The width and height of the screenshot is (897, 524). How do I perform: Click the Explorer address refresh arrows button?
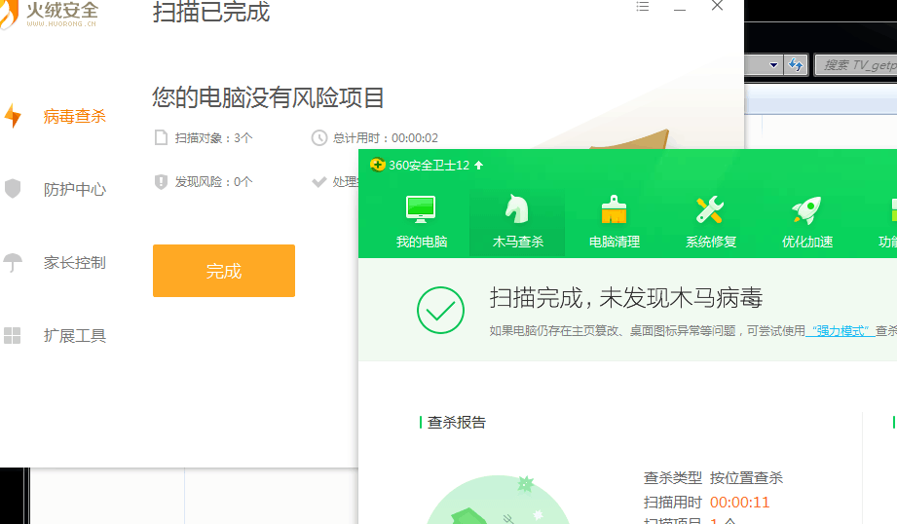point(796,65)
